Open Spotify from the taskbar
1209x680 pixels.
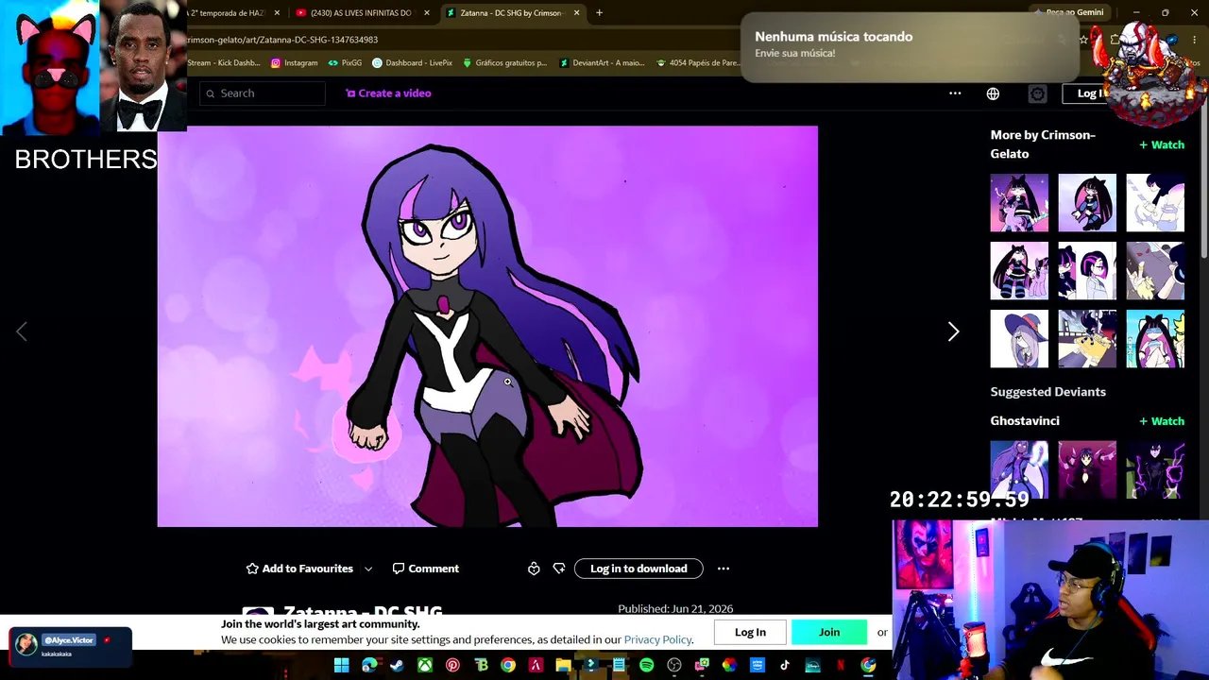(x=646, y=665)
